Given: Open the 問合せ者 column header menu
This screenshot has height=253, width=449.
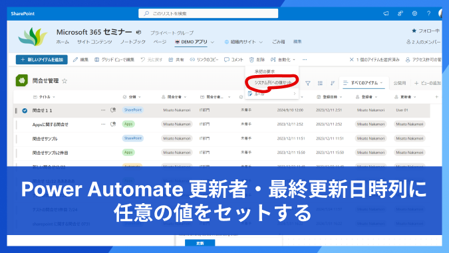Looking at the screenshot, I should coord(174,97).
